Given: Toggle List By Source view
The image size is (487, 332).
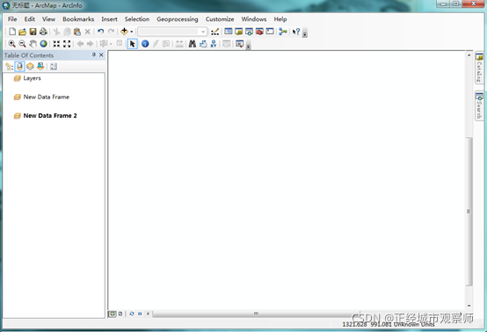Looking at the screenshot, I should pos(19,66).
